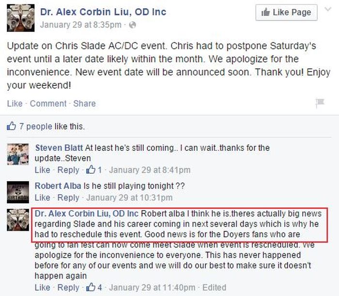
Task: Reply to Robert Alba's comment
Action: pos(68,197)
